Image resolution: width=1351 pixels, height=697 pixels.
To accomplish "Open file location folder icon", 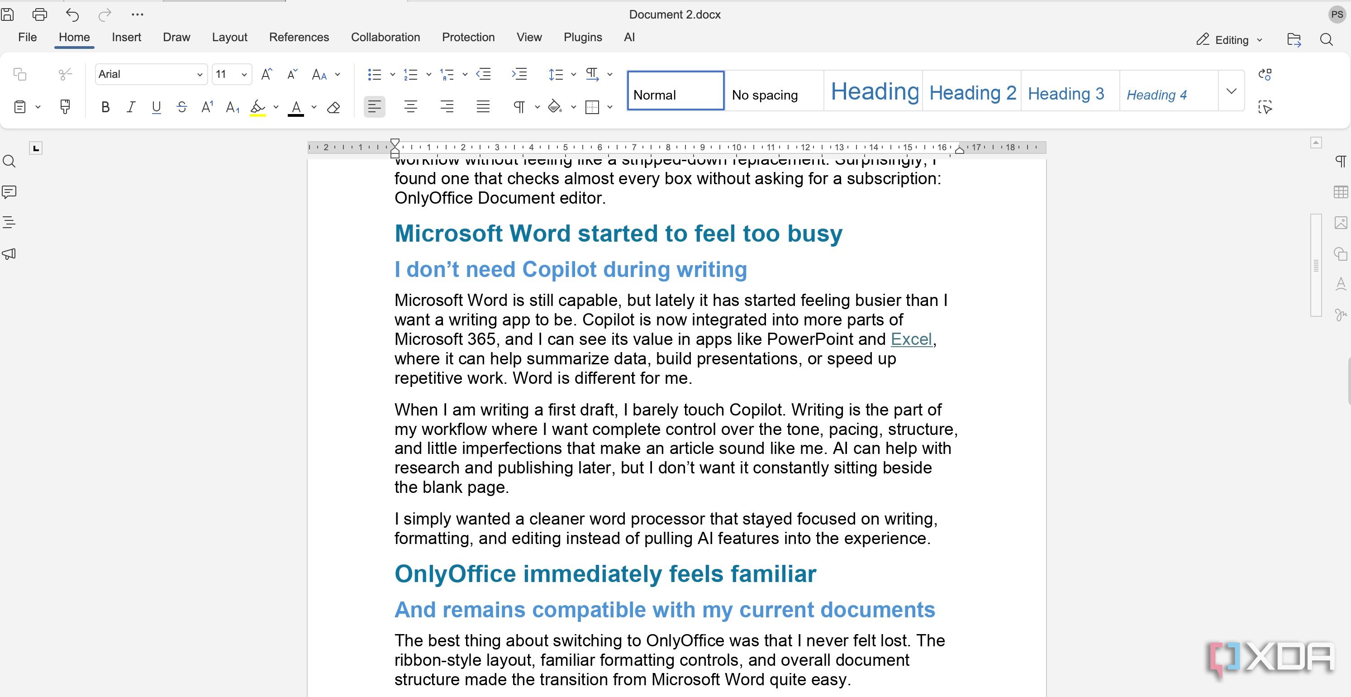I will coord(1294,40).
